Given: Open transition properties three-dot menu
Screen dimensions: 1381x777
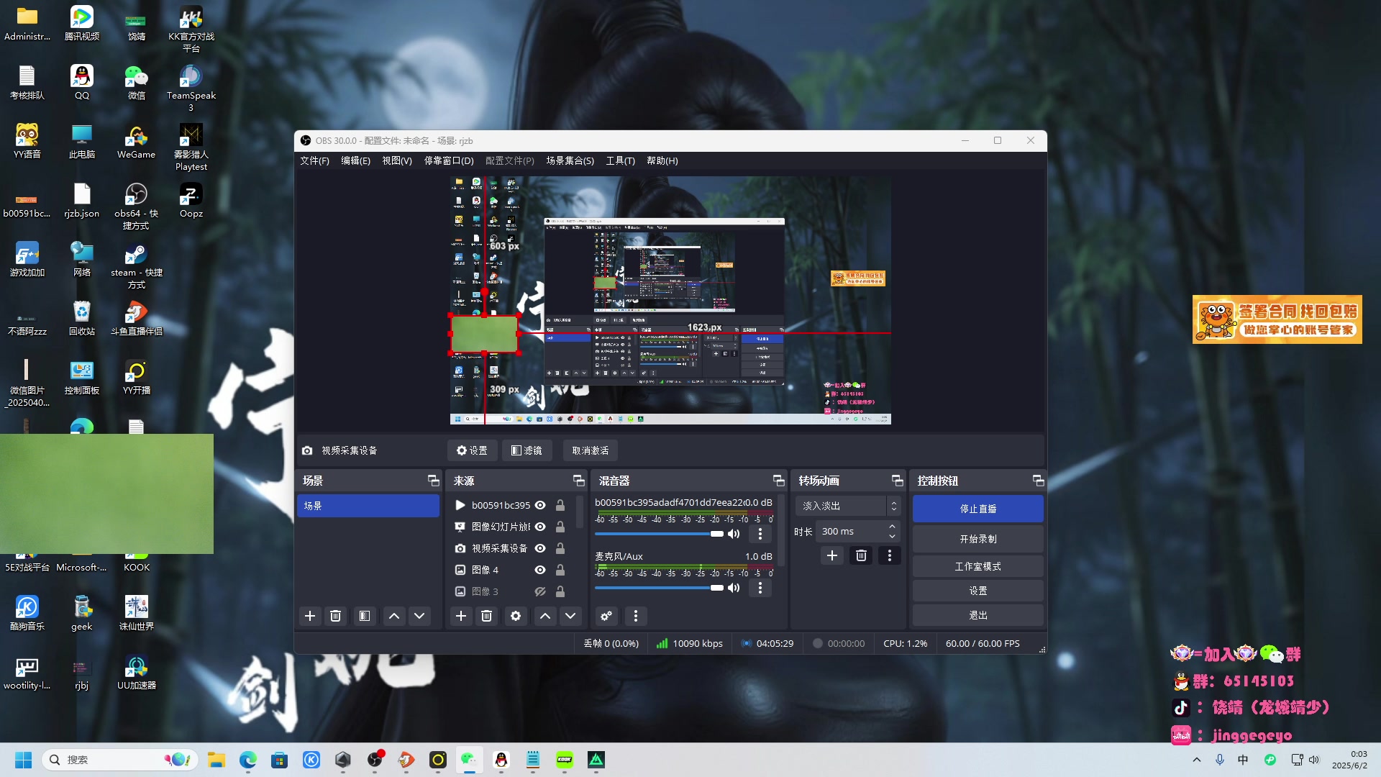Looking at the screenshot, I should point(890,555).
